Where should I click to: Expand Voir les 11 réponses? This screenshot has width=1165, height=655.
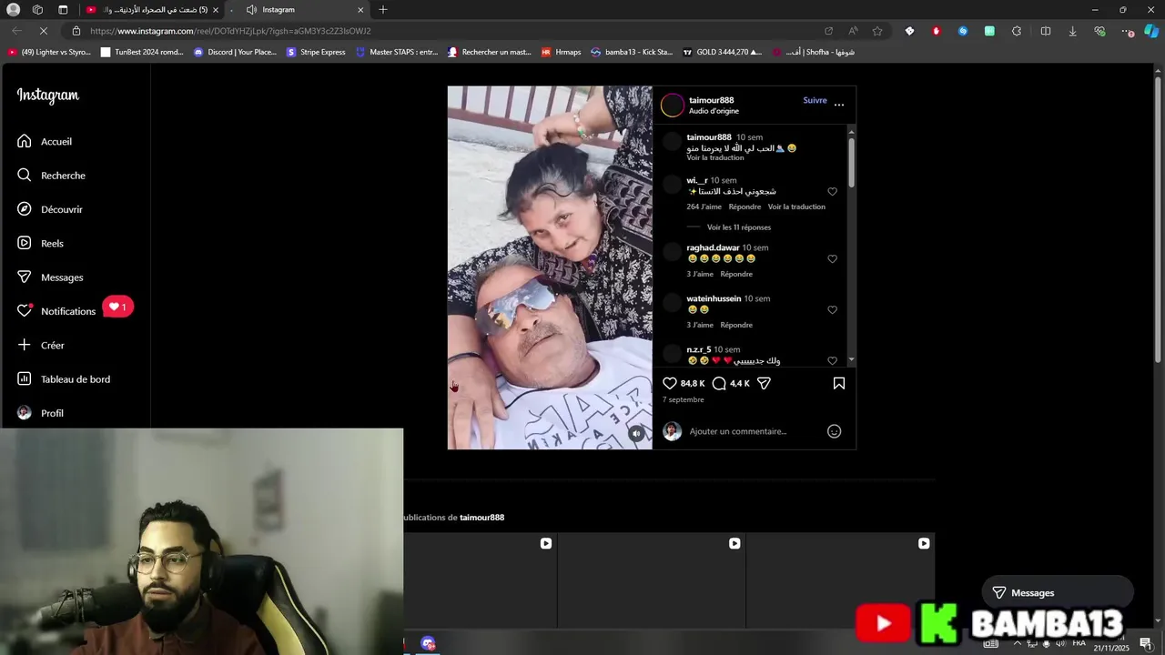click(x=738, y=227)
